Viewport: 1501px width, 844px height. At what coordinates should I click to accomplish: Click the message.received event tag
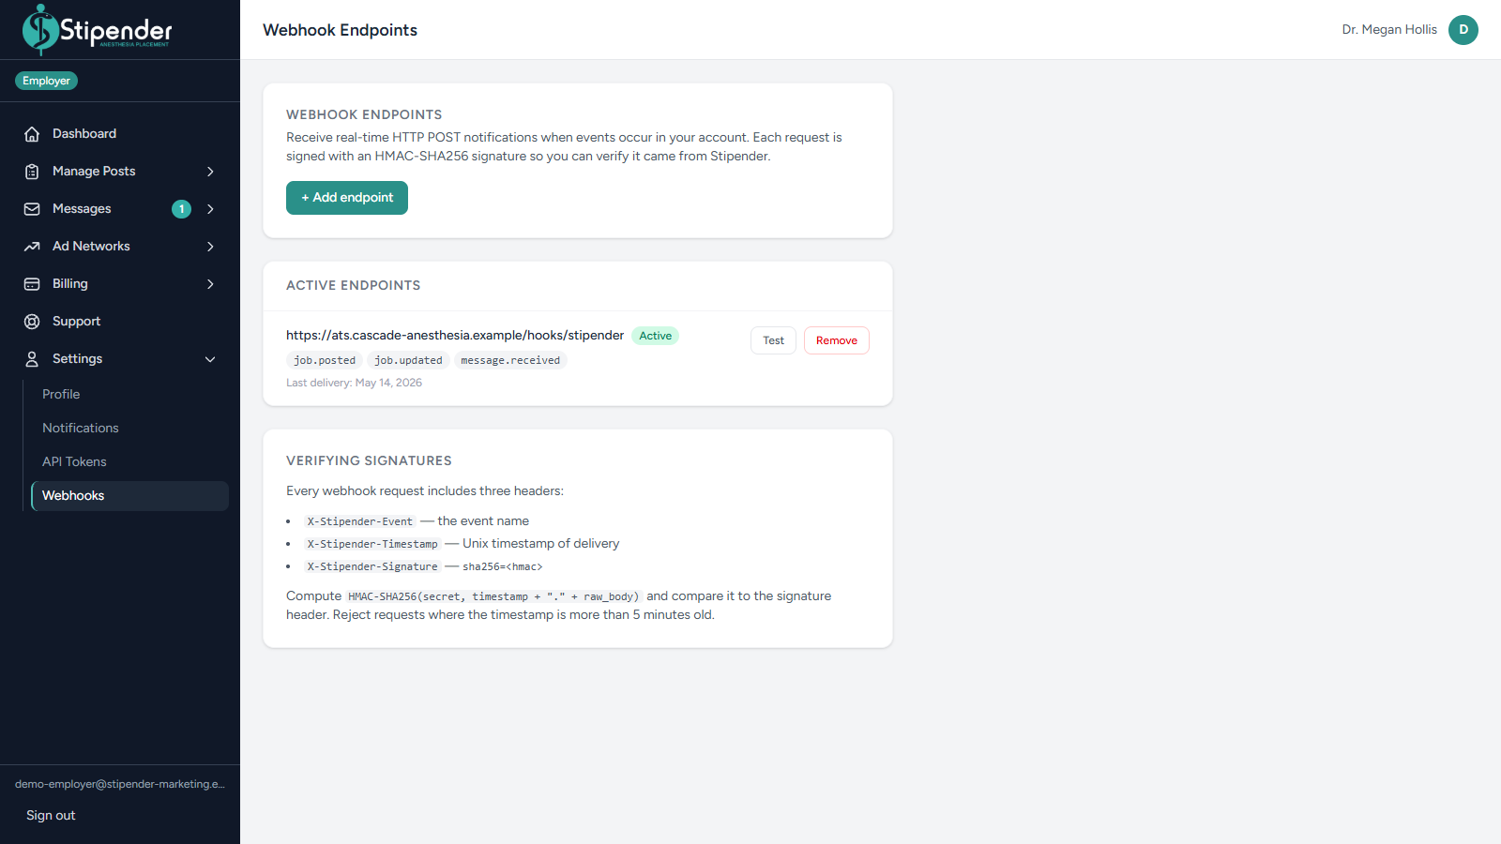coord(510,360)
